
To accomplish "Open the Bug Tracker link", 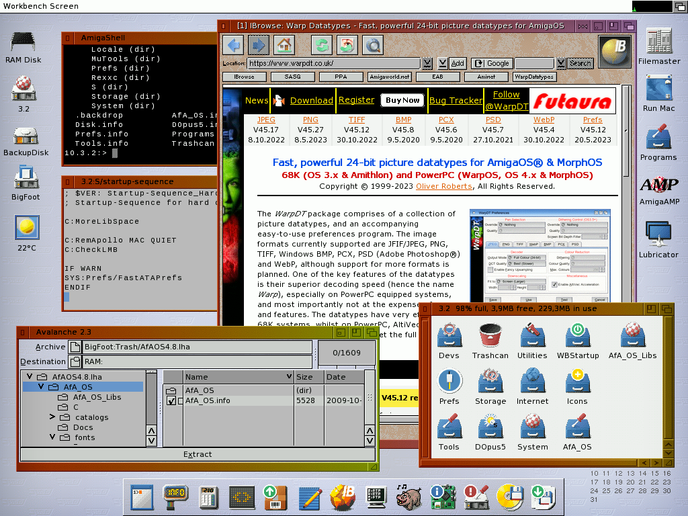I will tap(456, 101).
